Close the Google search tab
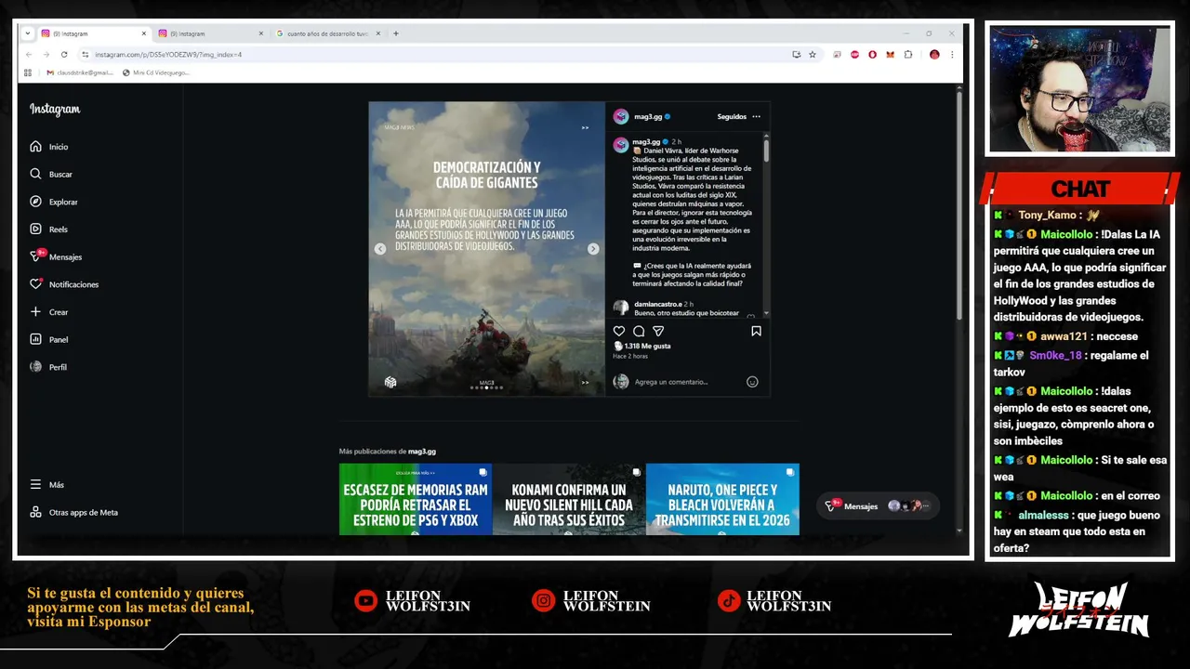1190x669 pixels. [x=378, y=33]
